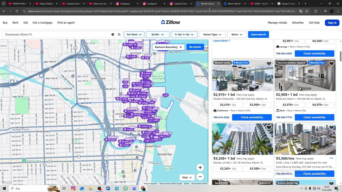Click translate page icon in address bar
Image resolution: width=342 pixels, height=192 pixels.
[x=301, y=11]
